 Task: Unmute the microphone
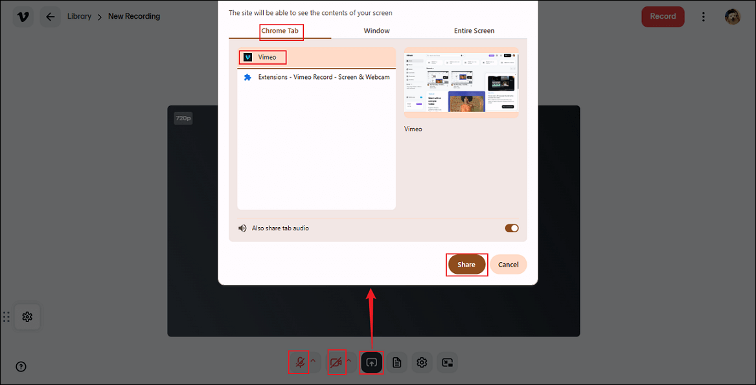[299, 362]
